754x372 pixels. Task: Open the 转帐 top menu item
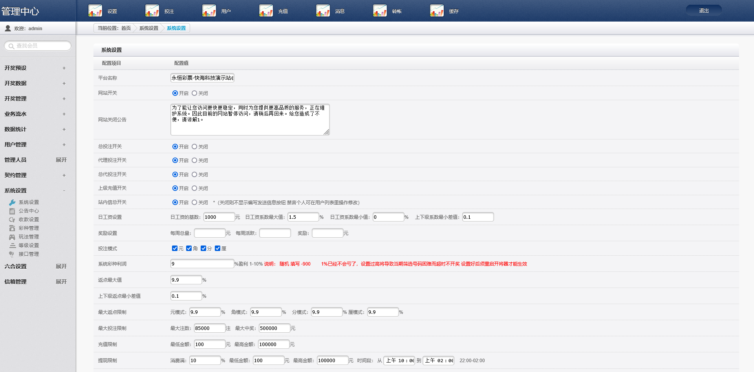pyautogui.click(x=397, y=11)
